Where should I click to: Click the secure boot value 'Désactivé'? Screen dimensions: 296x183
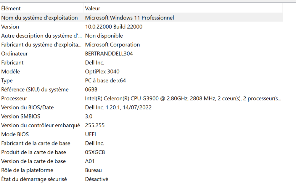click(x=97, y=179)
